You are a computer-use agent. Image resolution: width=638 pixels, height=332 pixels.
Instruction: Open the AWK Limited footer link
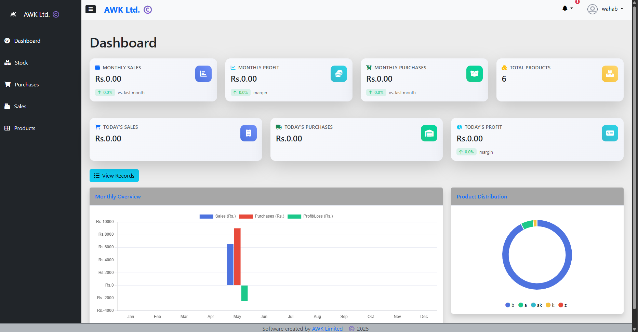click(327, 329)
